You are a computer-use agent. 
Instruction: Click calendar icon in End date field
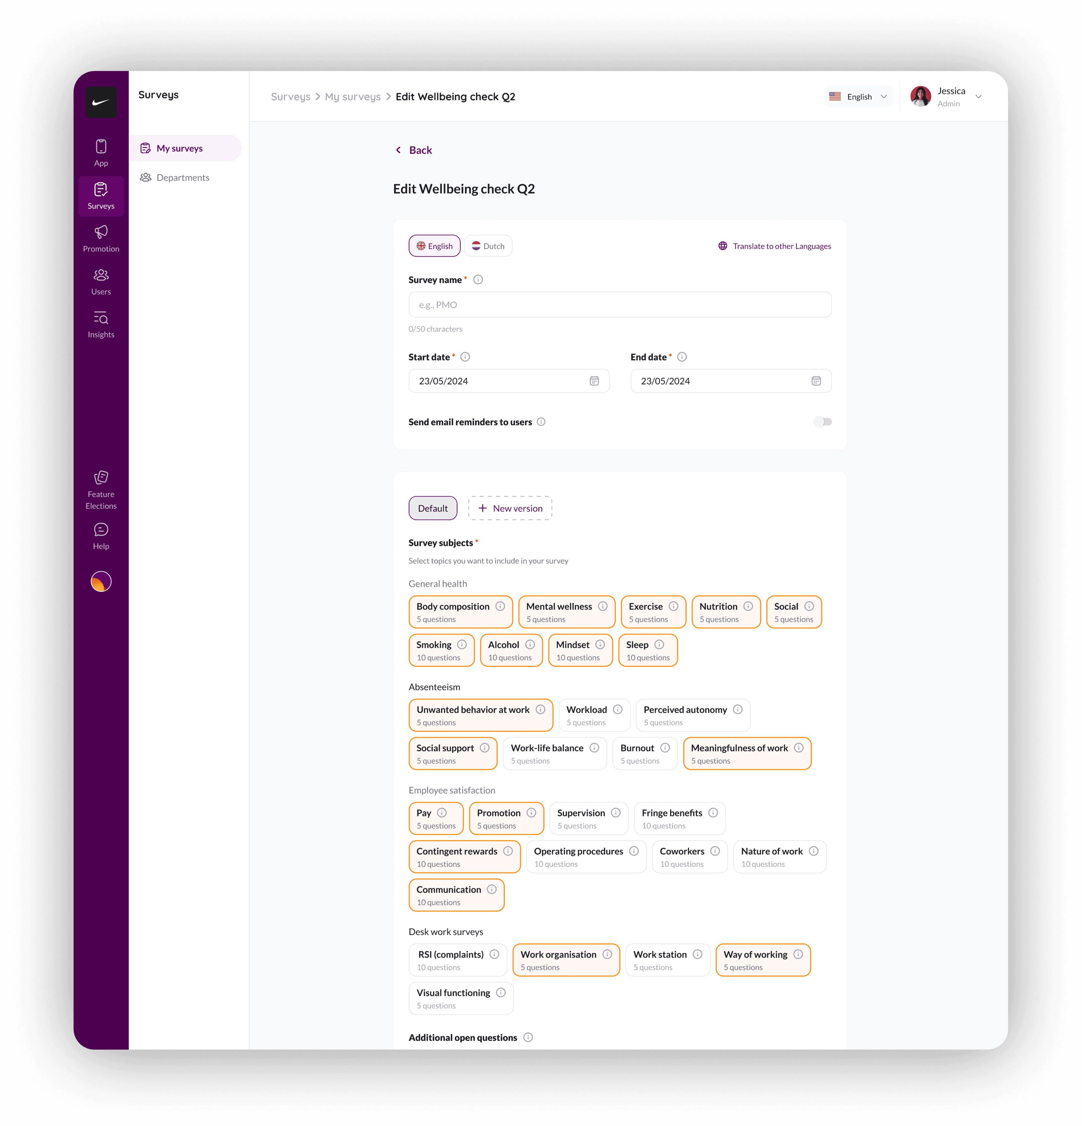pyautogui.click(x=816, y=381)
